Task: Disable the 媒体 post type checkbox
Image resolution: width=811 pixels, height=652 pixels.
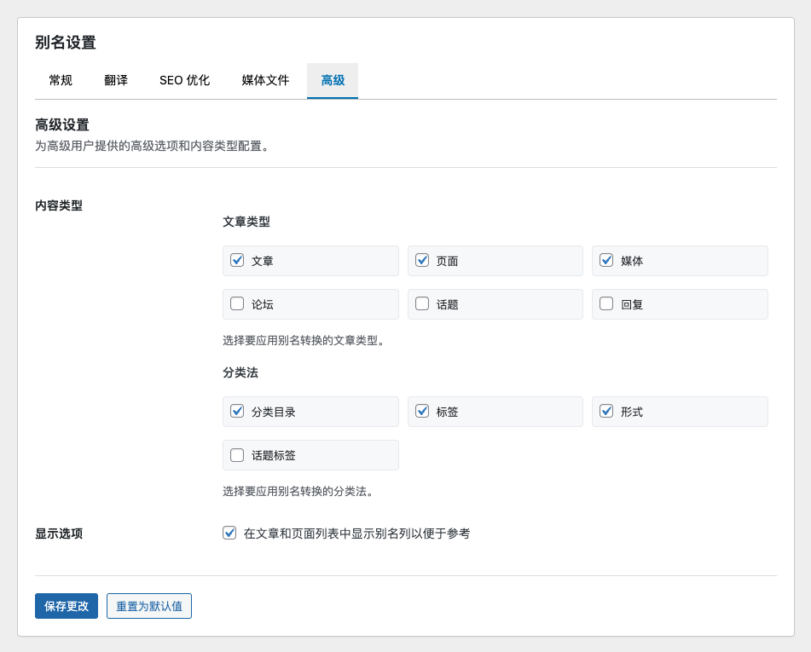Action: point(606,260)
